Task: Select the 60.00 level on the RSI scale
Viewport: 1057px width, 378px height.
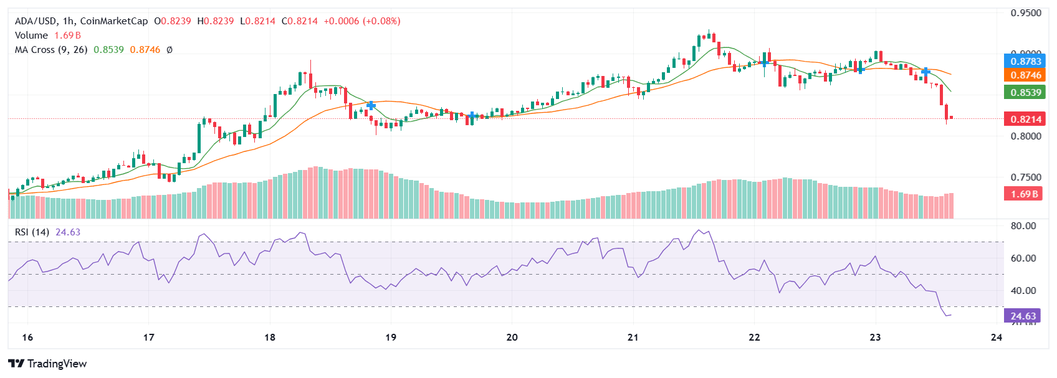Action: pyautogui.click(x=1023, y=258)
